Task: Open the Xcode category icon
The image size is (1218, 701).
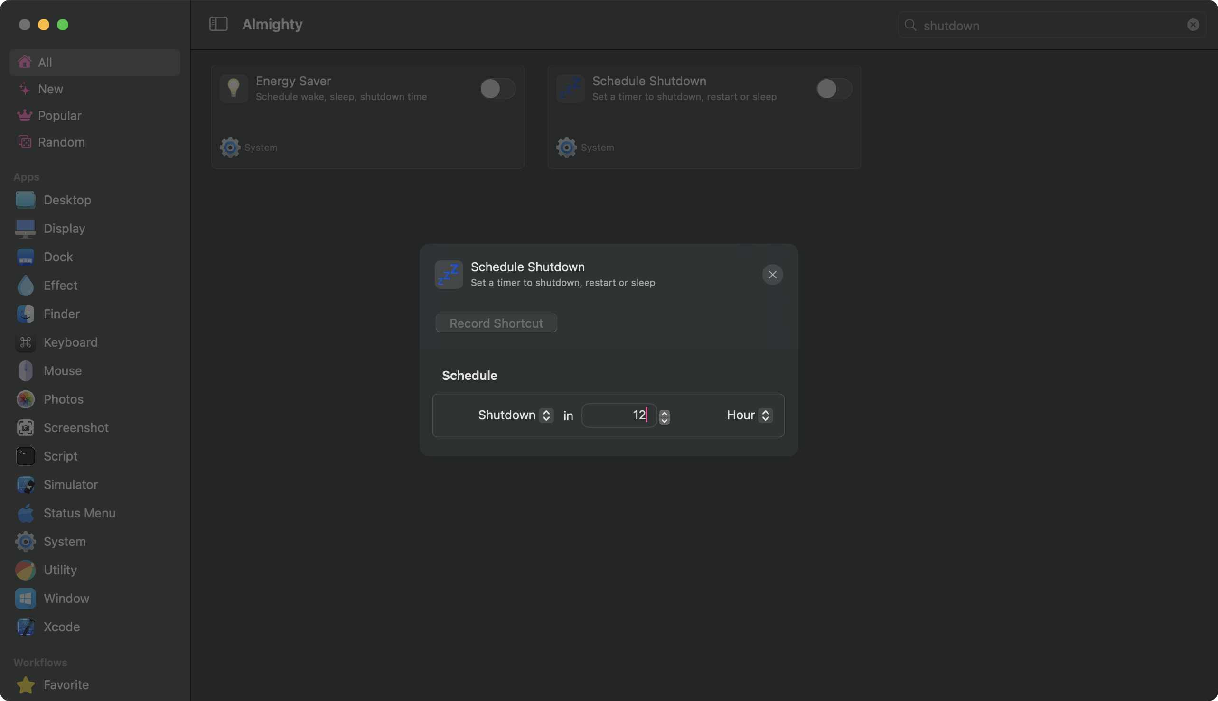Action: coord(26,627)
